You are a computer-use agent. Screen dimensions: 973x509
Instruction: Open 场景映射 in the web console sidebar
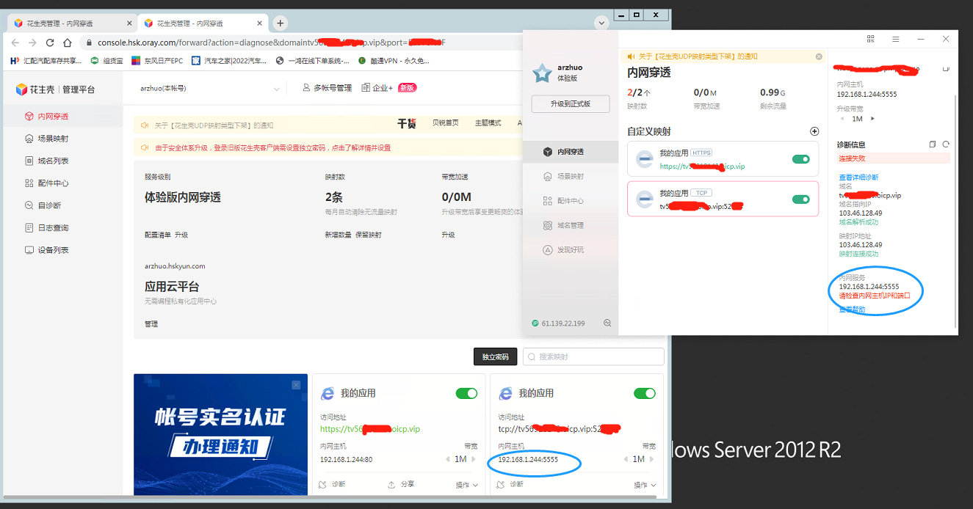[x=53, y=139]
